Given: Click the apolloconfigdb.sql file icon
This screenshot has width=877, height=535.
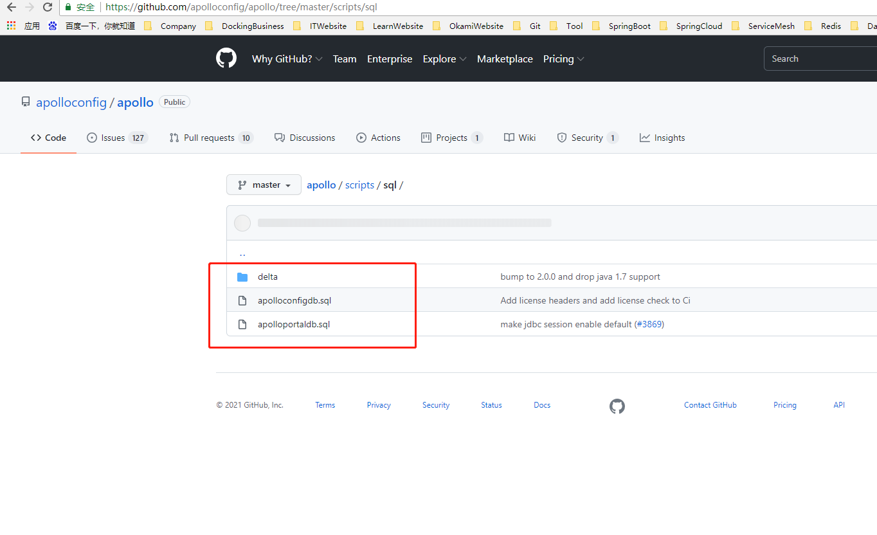Looking at the screenshot, I should 242,300.
